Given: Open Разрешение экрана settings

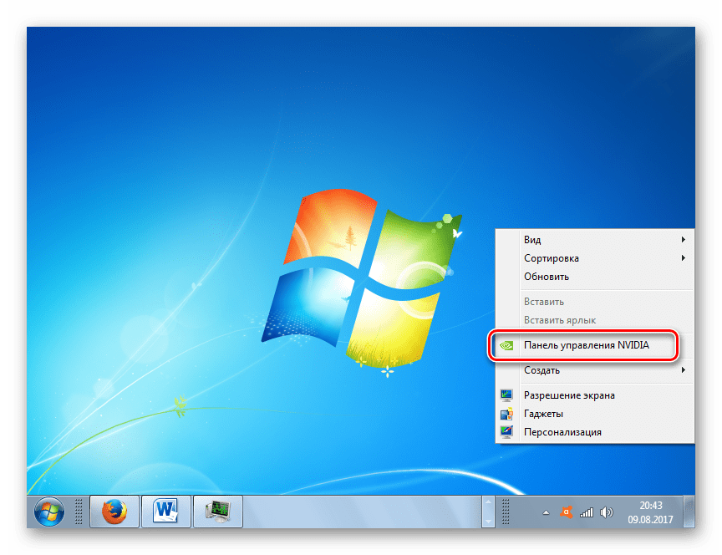Looking at the screenshot, I should (595, 395).
